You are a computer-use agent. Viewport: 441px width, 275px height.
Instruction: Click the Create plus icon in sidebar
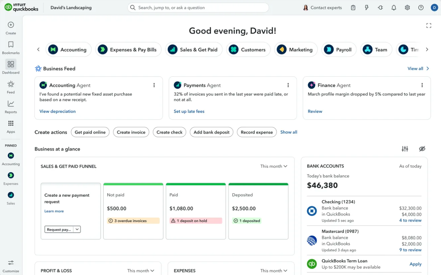[x=11, y=25]
